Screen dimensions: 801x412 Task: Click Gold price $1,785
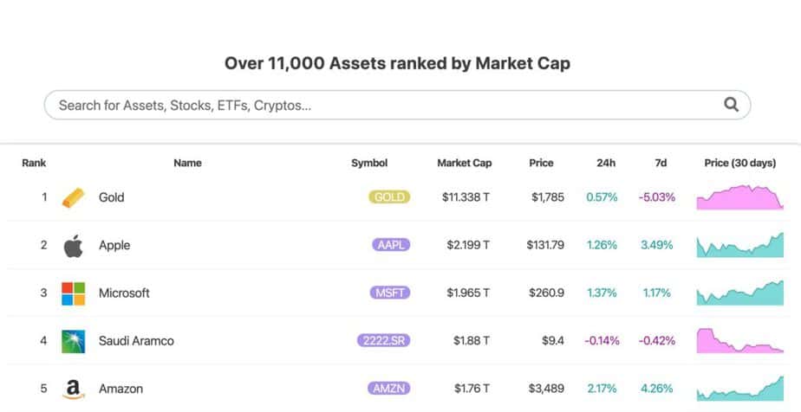click(x=548, y=197)
